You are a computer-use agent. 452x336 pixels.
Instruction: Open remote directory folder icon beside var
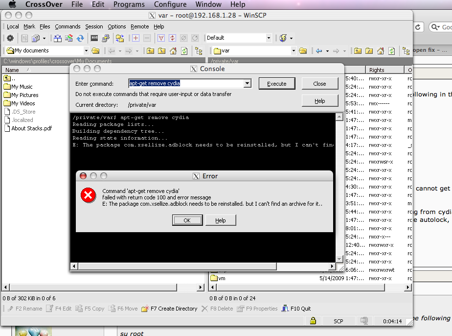click(x=303, y=51)
